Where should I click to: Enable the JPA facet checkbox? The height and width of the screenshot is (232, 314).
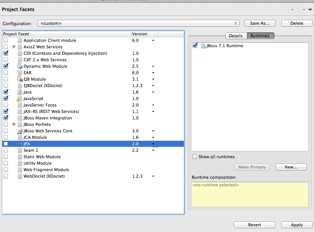coord(6,144)
